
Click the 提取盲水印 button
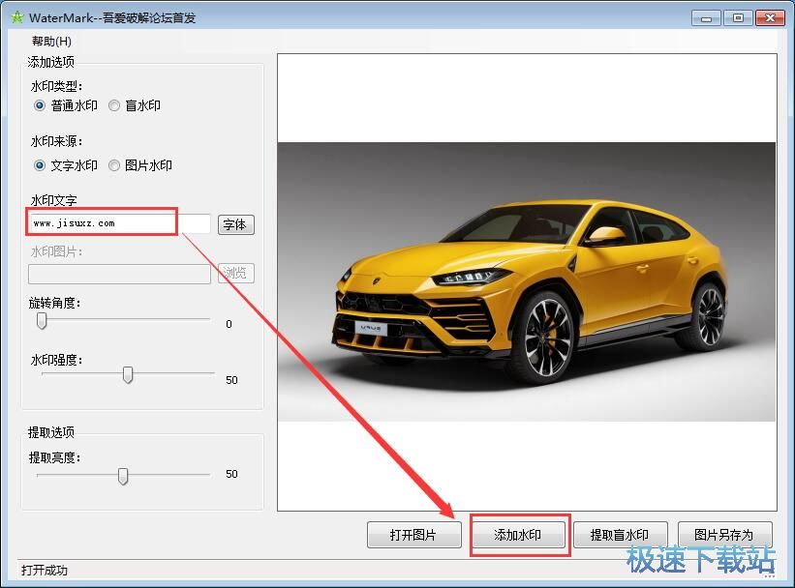[x=620, y=535]
